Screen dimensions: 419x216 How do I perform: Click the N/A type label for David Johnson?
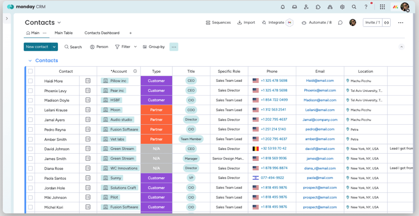click(156, 149)
